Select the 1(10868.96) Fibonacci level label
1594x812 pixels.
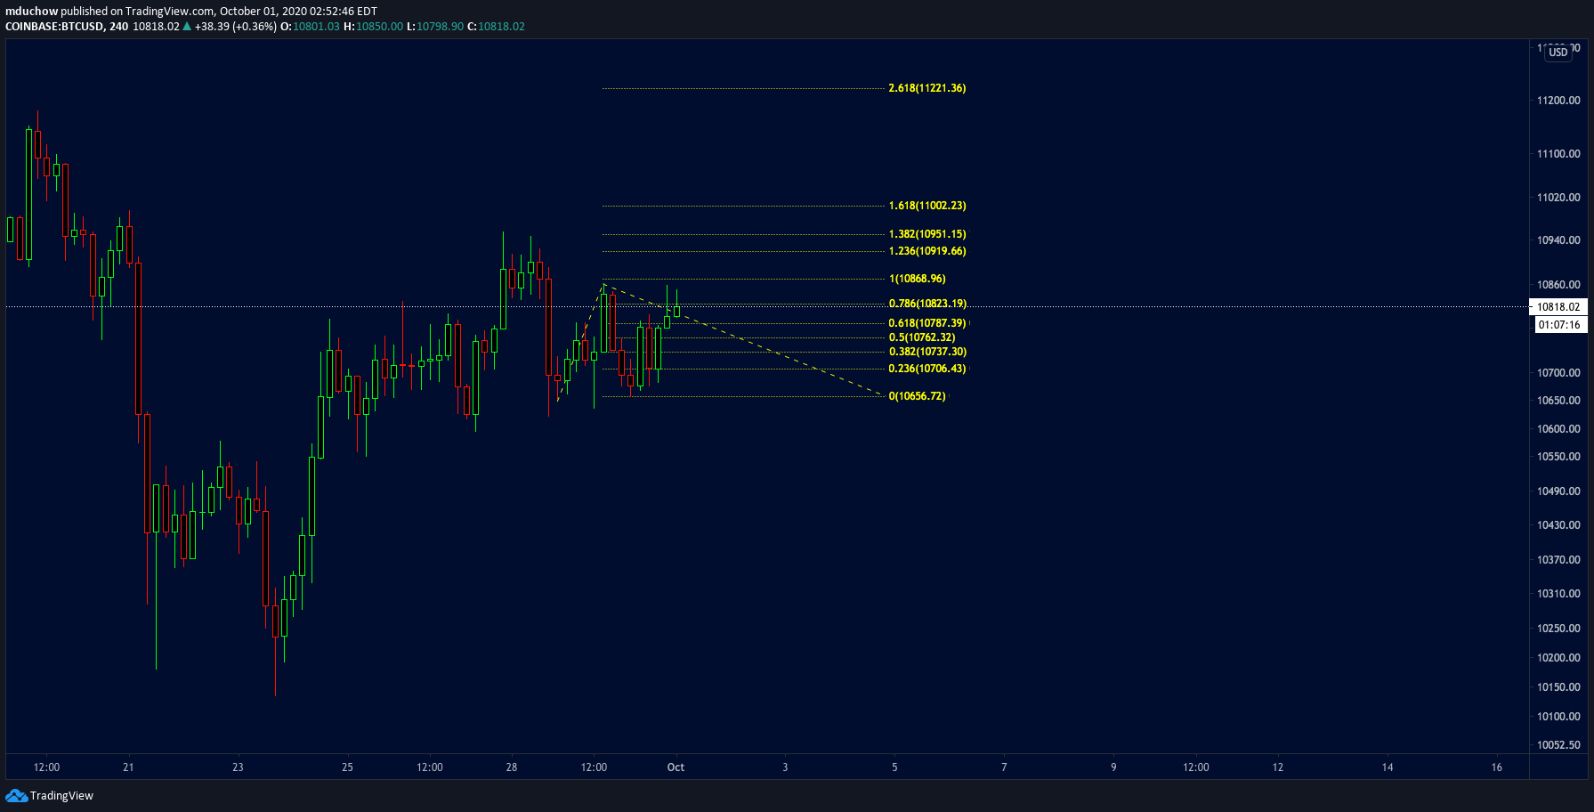[917, 279]
